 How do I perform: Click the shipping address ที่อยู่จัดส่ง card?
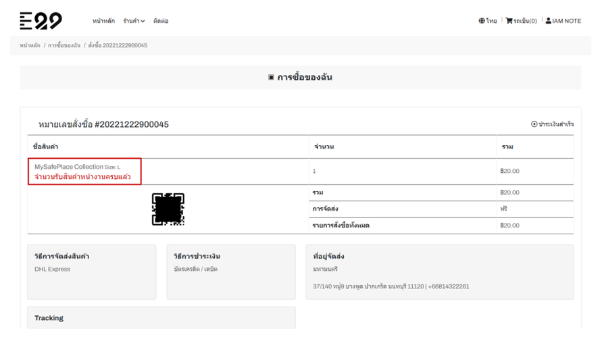pyautogui.click(x=439, y=271)
